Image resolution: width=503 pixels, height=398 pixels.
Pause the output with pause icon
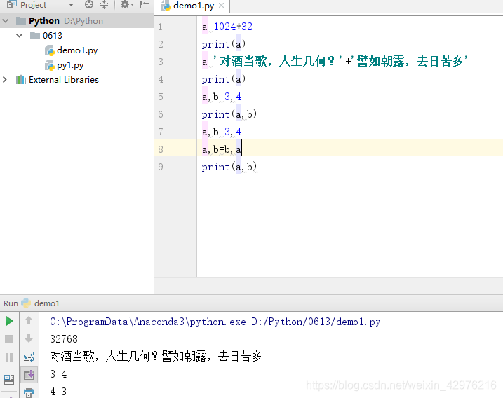pos(9,357)
